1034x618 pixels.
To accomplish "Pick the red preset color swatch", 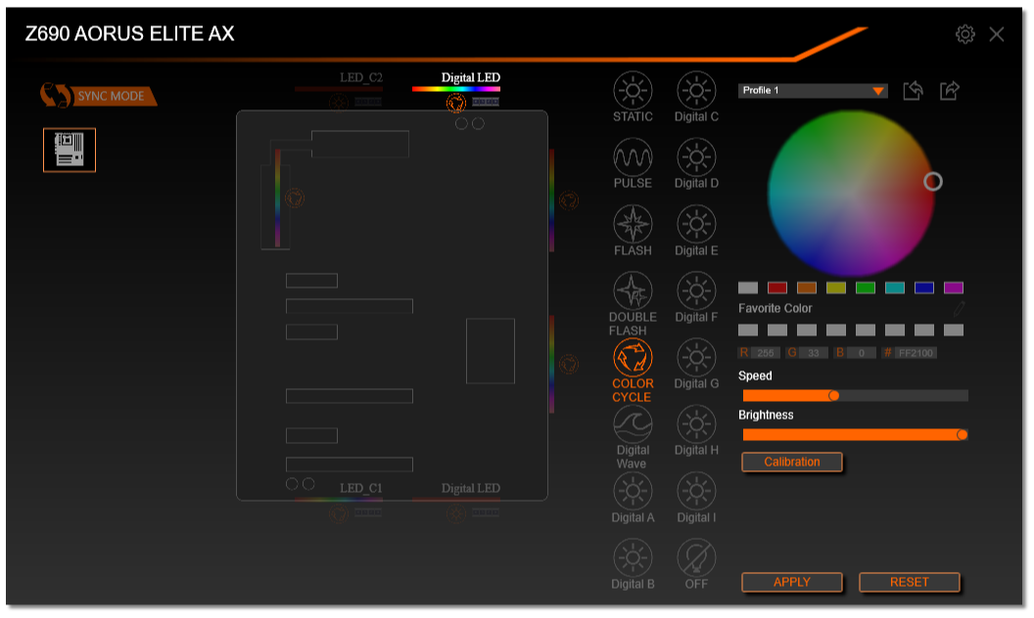I will click(x=776, y=287).
